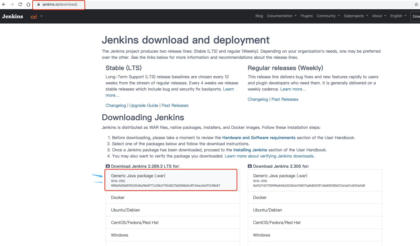Select Ubuntu/Debian under Jenkins 2.289.3 LTS
Viewport: 420px width, 246px height.
pos(173,210)
